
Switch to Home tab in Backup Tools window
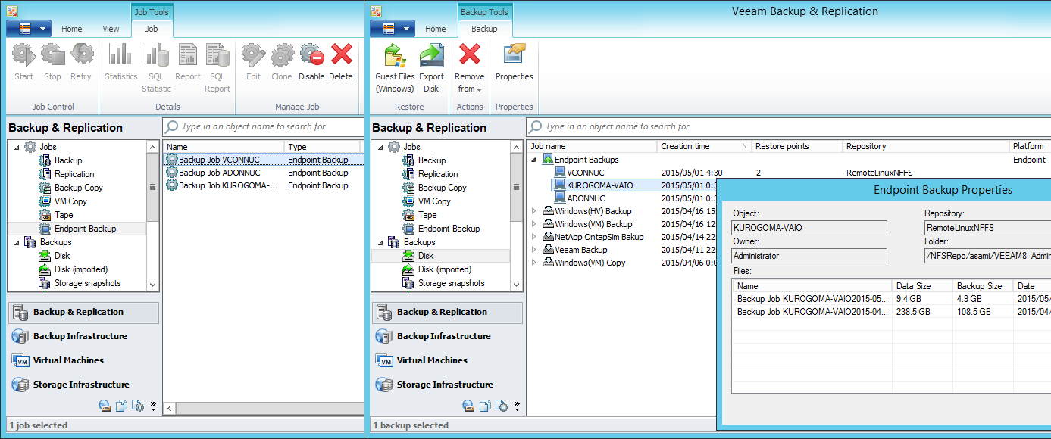point(436,29)
